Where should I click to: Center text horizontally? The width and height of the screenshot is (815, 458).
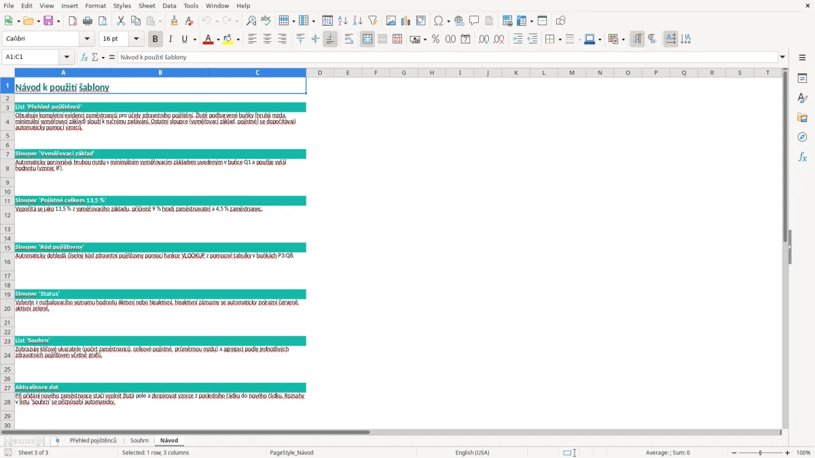268,39
